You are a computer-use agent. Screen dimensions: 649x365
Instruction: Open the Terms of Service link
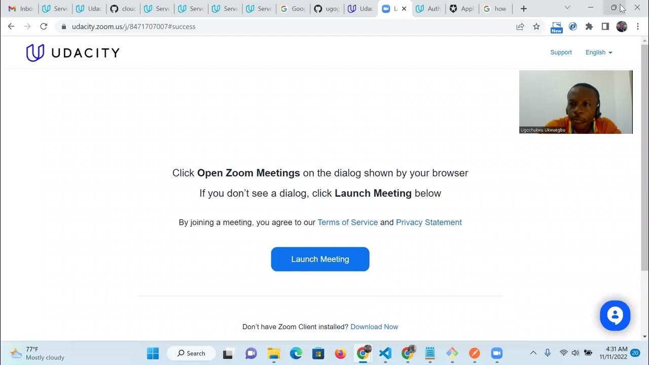[347, 222]
